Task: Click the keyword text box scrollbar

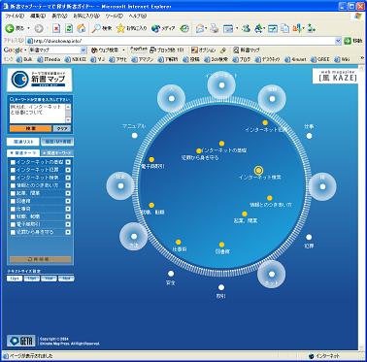Action: (68, 114)
